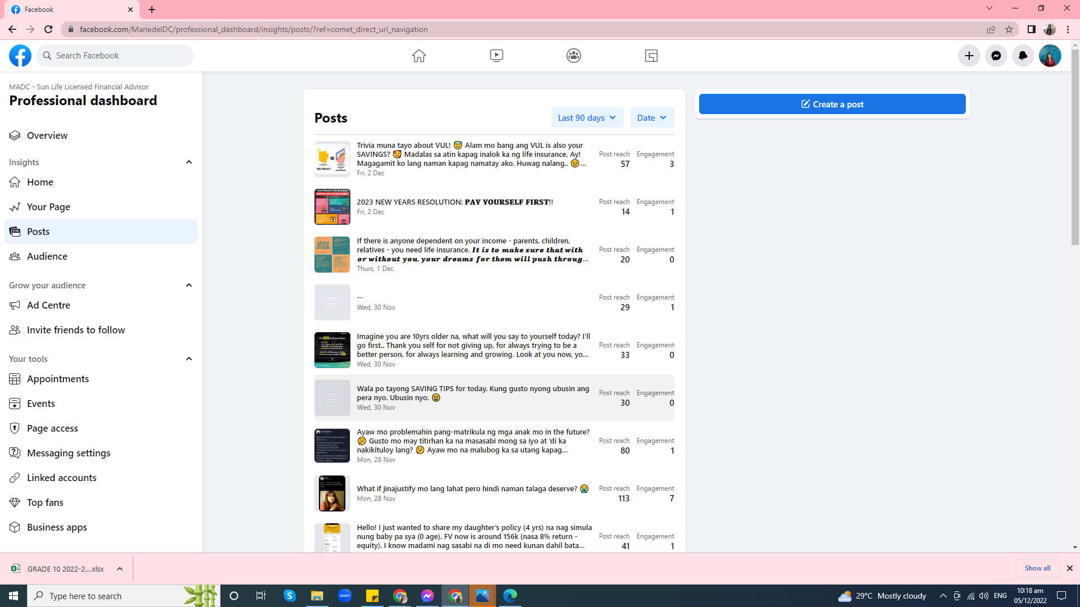Image resolution: width=1080 pixels, height=607 pixels.
Task: Collapse the Insights section
Action: [x=189, y=162]
